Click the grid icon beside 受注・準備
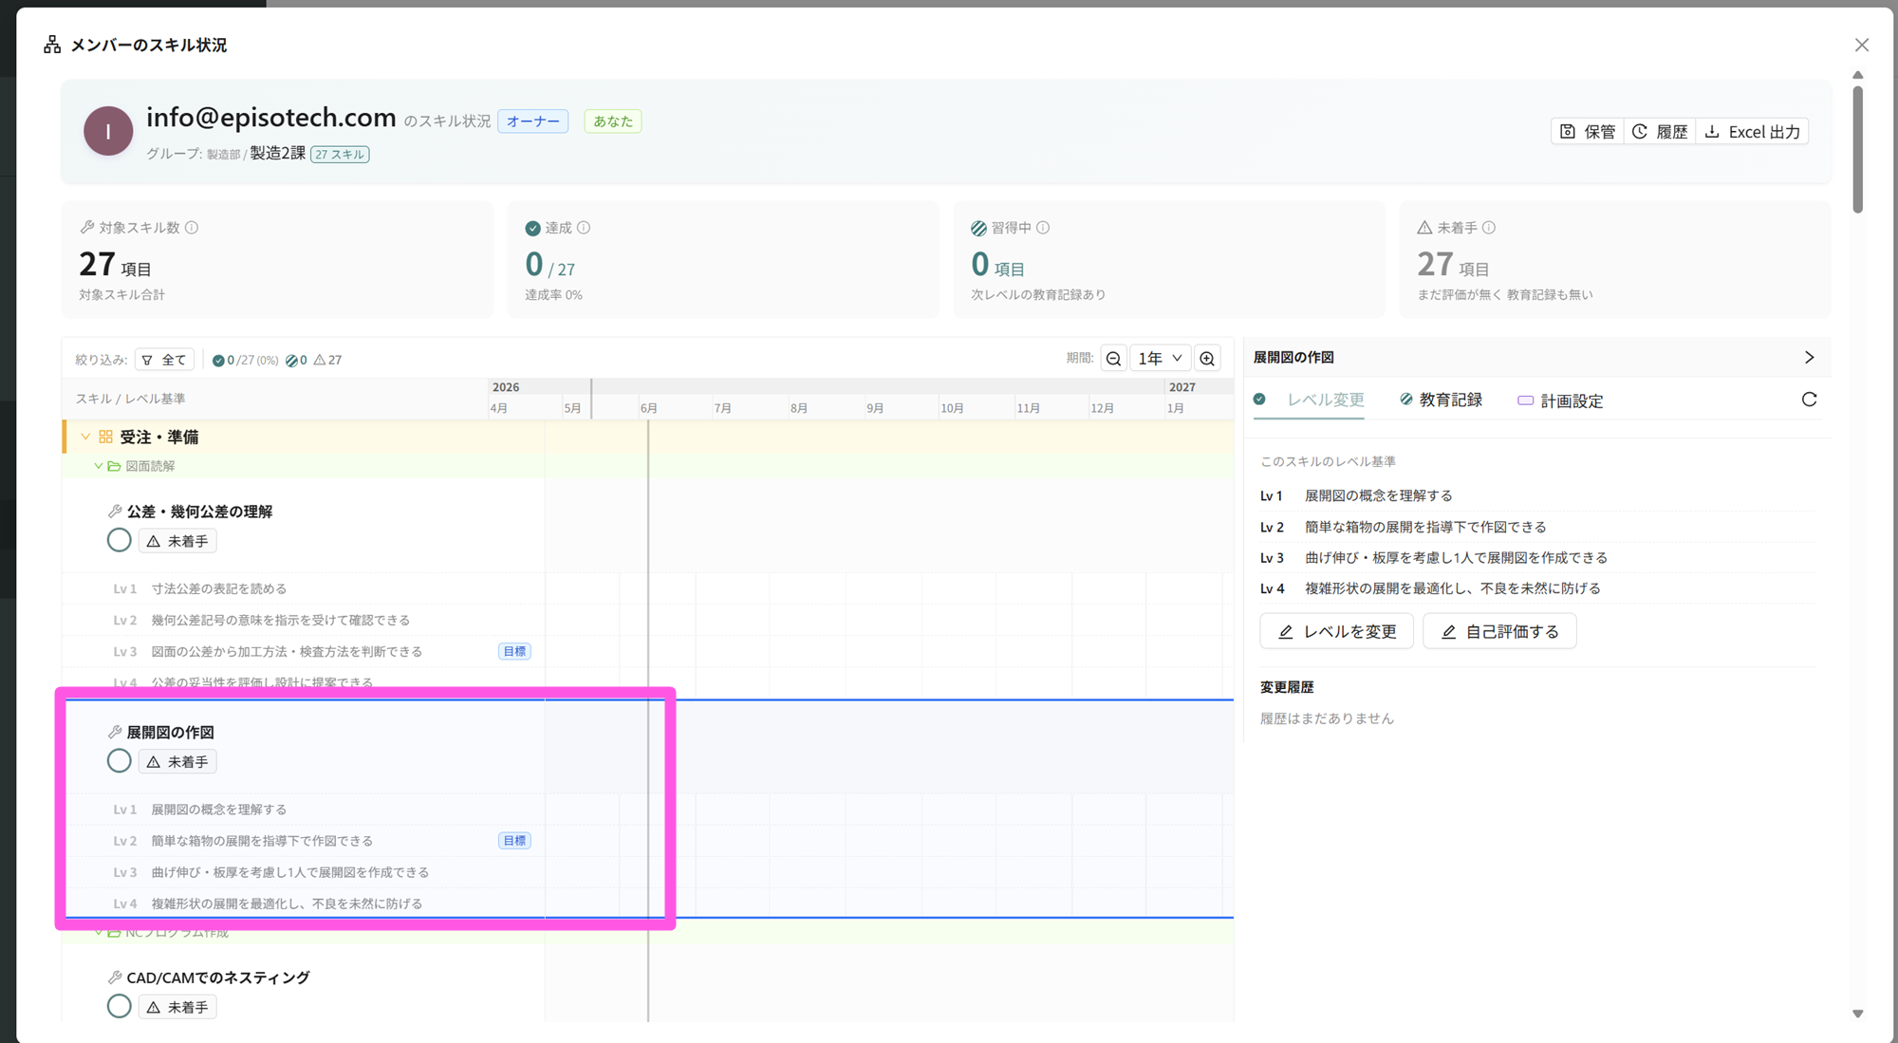 [x=105, y=437]
